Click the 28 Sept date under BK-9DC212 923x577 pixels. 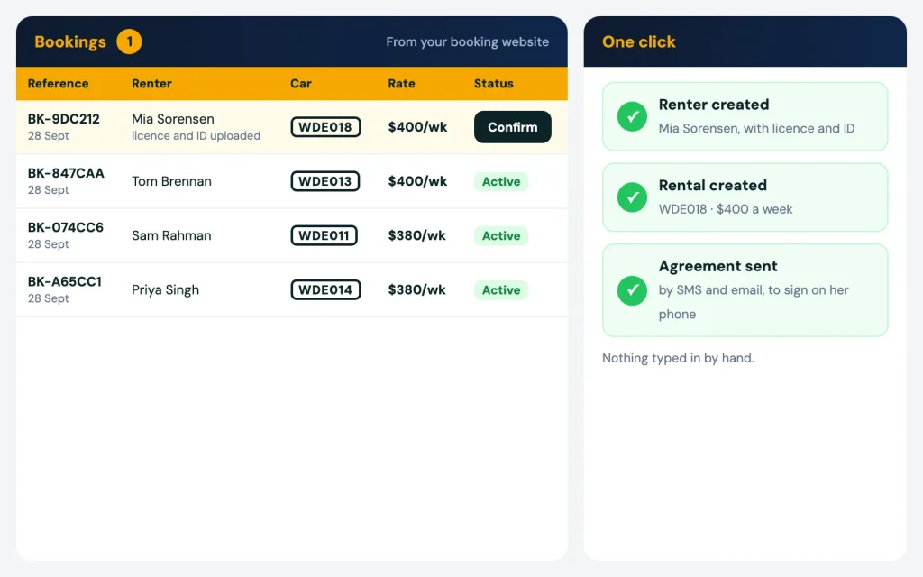pos(49,136)
